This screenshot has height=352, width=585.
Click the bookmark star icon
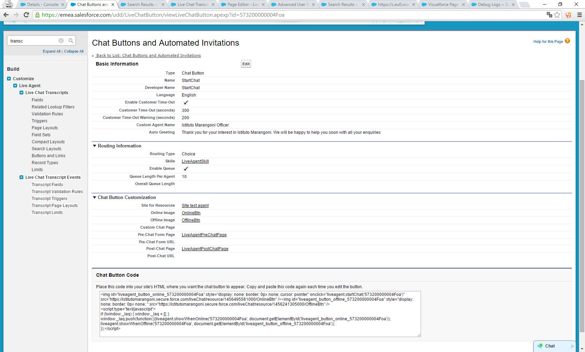tap(557, 15)
